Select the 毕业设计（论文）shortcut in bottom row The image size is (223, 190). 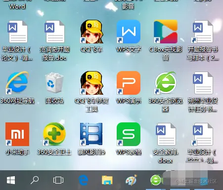click(x=203, y=134)
